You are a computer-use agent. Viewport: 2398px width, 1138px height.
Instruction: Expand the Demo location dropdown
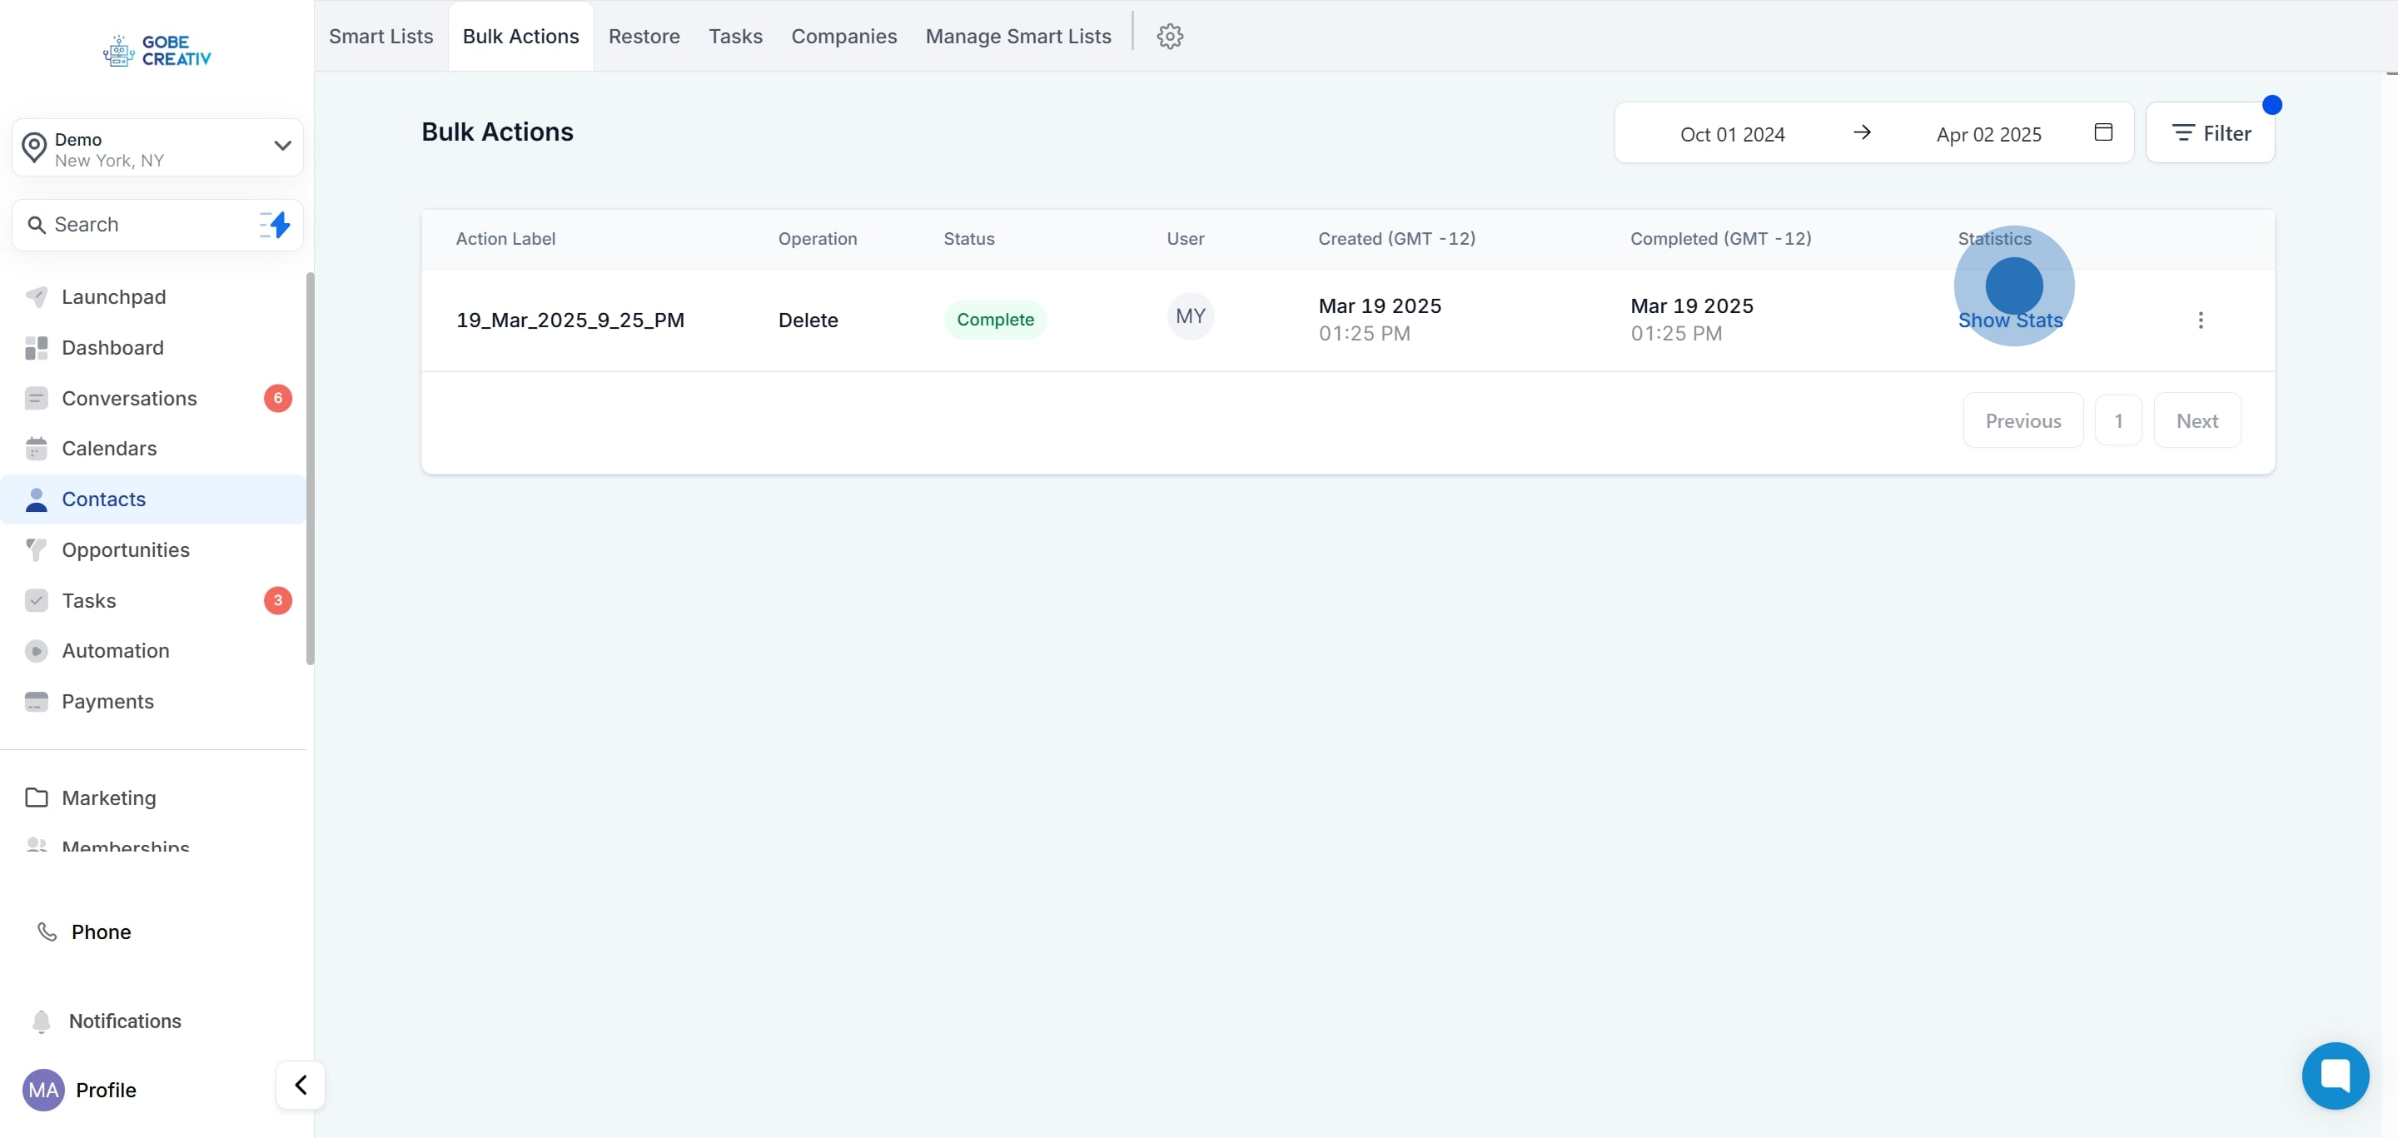282,146
